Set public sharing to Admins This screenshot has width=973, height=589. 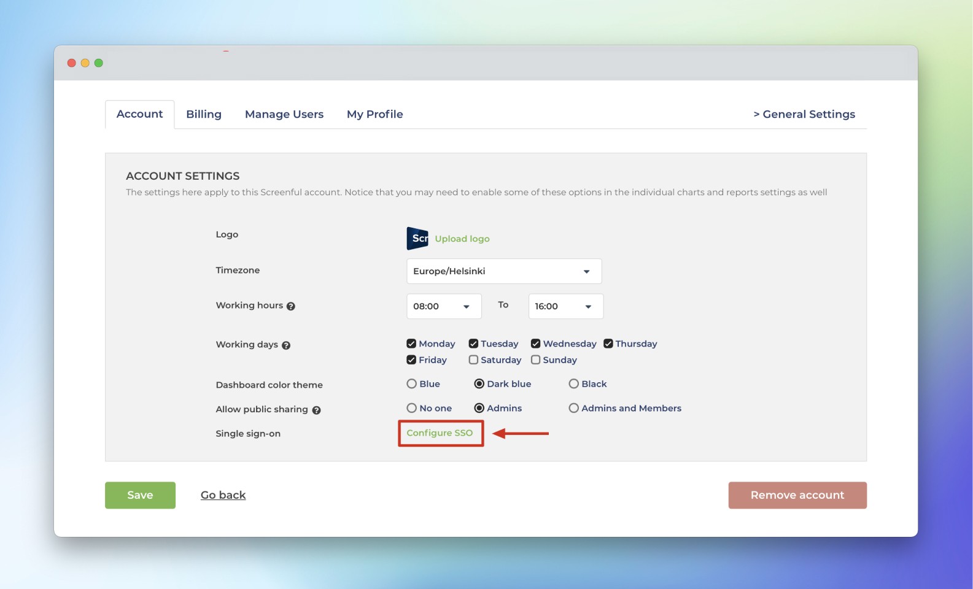point(479,408)
